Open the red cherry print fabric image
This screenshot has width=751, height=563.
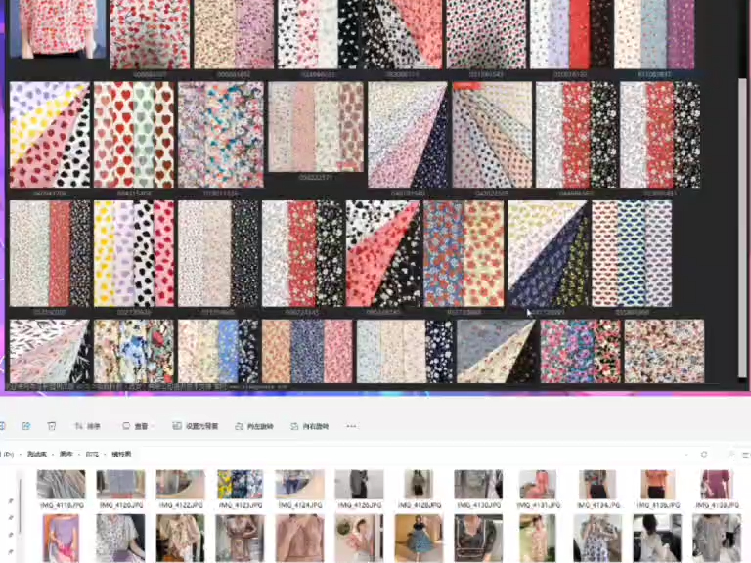tap(150, 34)
